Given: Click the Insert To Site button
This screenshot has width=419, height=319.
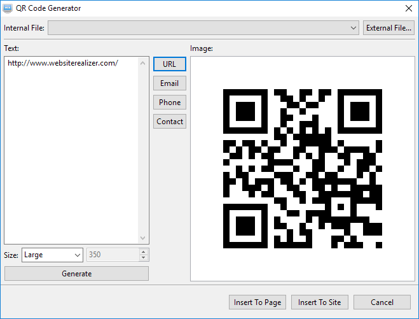Looking at the screenshot, I should pos(320,302).
